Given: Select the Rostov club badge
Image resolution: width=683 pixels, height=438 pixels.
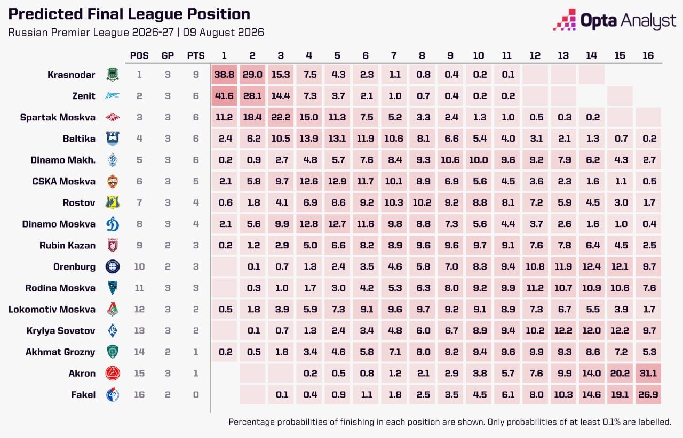Looking at the screenshot, I should tap(113, 202).
